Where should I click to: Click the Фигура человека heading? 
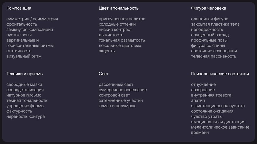tap(208, 8)
